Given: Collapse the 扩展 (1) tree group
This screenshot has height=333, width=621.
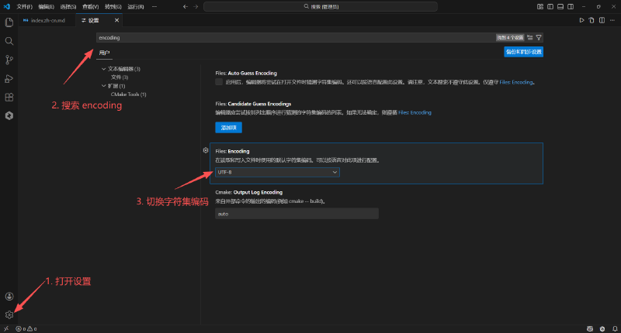Looking at the screenshot, I should pyautogui.click(x=104, y=86).
